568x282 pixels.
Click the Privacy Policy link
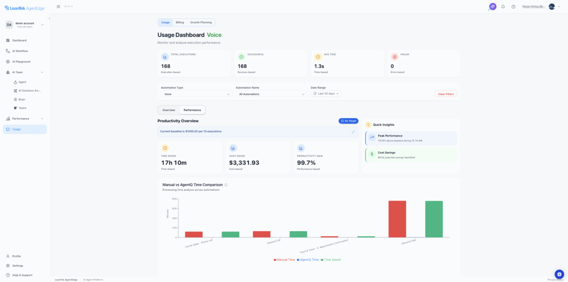click(x=555, y=280)
